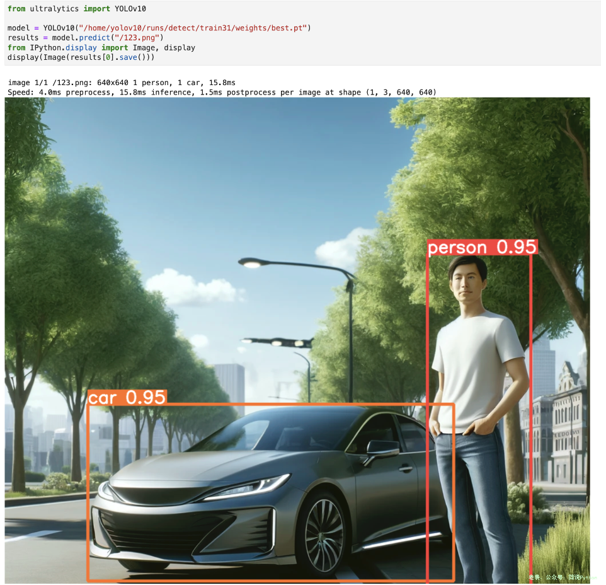Click the best.pt weights path string
Image resolution: width=606 pixels, height=585 pixels.
193,28
